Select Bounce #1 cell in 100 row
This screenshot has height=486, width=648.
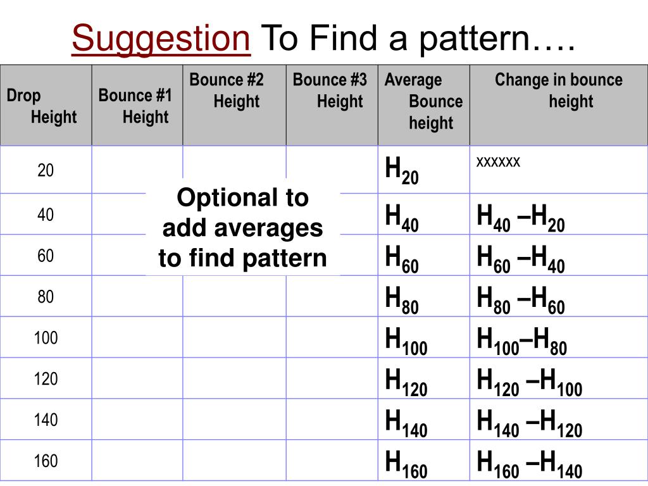[137, 337]
